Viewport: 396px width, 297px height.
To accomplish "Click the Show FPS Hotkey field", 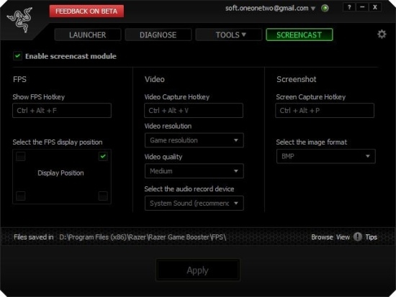I will point(62,111).
